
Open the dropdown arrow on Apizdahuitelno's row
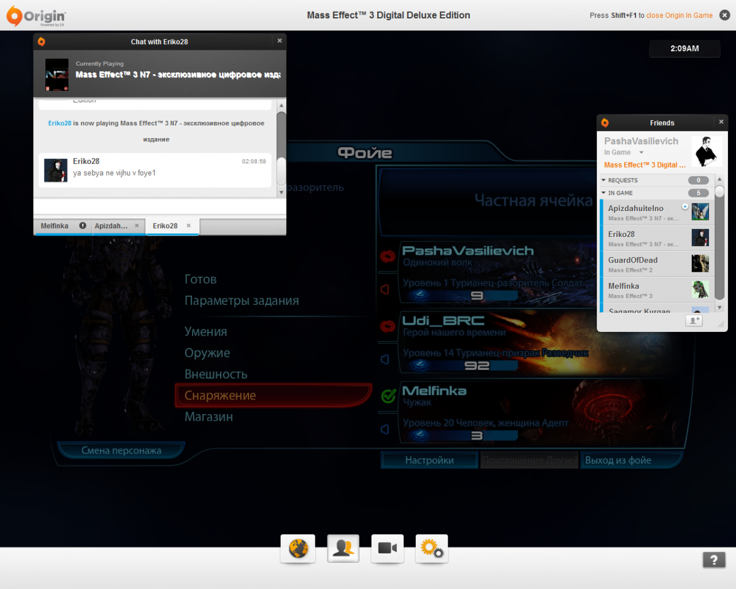tap(685, 206)
